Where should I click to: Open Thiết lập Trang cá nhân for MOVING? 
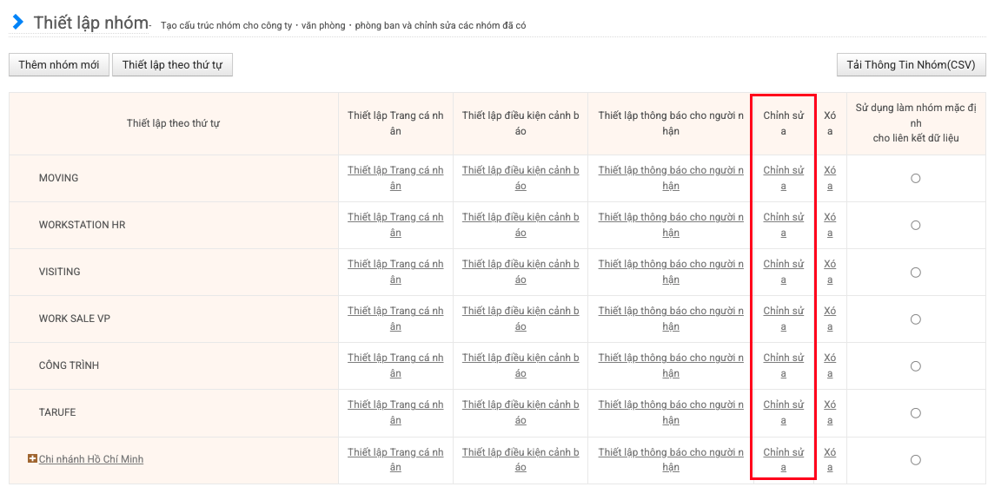coord(395,178)
